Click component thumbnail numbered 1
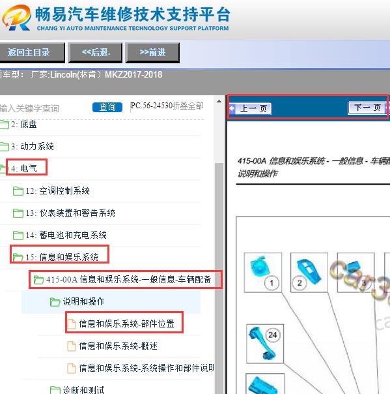The width and height of the screenshot is (390, 394). click(263, 273)
